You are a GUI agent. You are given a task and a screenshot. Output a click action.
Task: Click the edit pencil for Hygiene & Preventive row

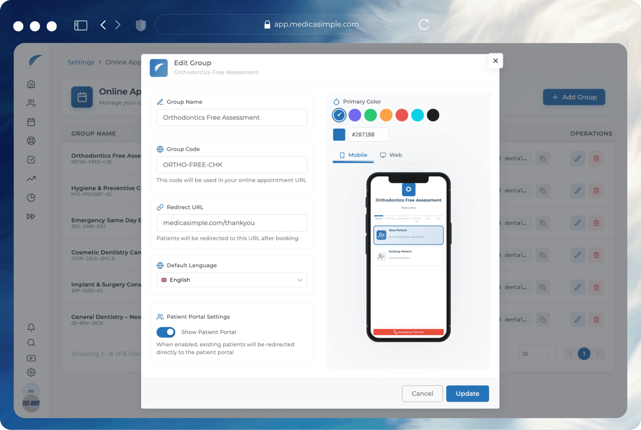pos(577,191)
